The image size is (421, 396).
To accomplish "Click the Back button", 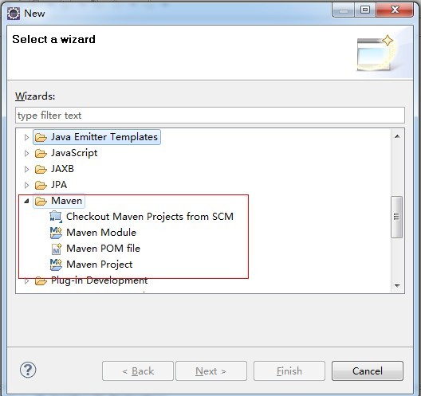I will [138, 371].
